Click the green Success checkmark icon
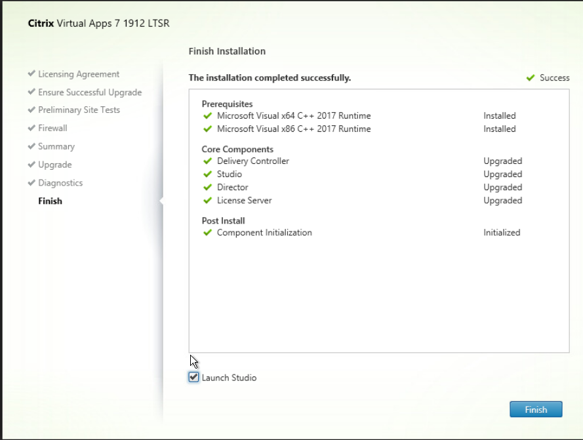The width and height of the screenshot is (583, 440). coord(531,78)
